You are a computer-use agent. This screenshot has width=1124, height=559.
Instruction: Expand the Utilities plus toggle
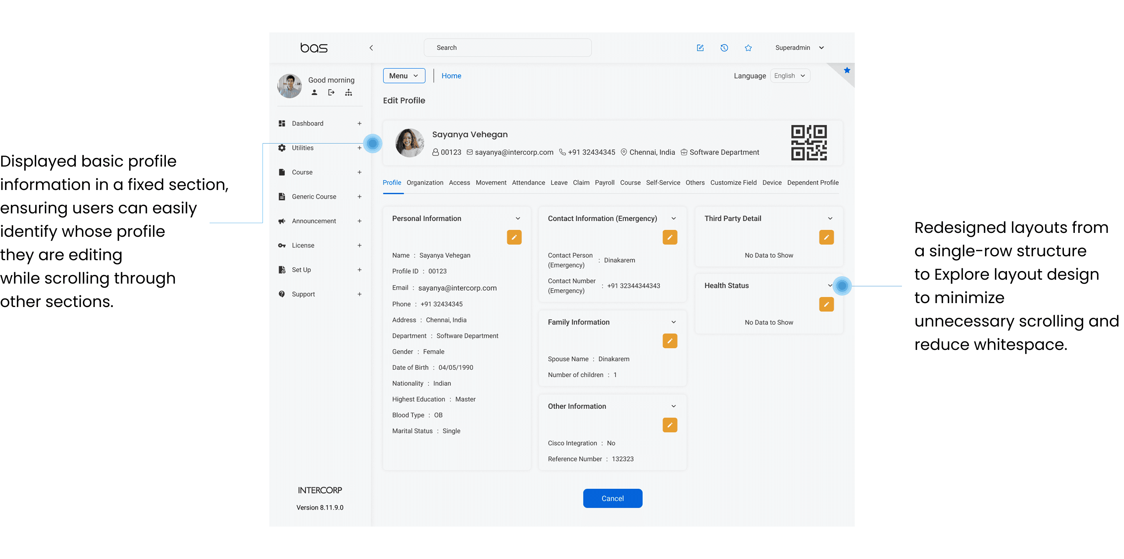(x=359, y=148)
